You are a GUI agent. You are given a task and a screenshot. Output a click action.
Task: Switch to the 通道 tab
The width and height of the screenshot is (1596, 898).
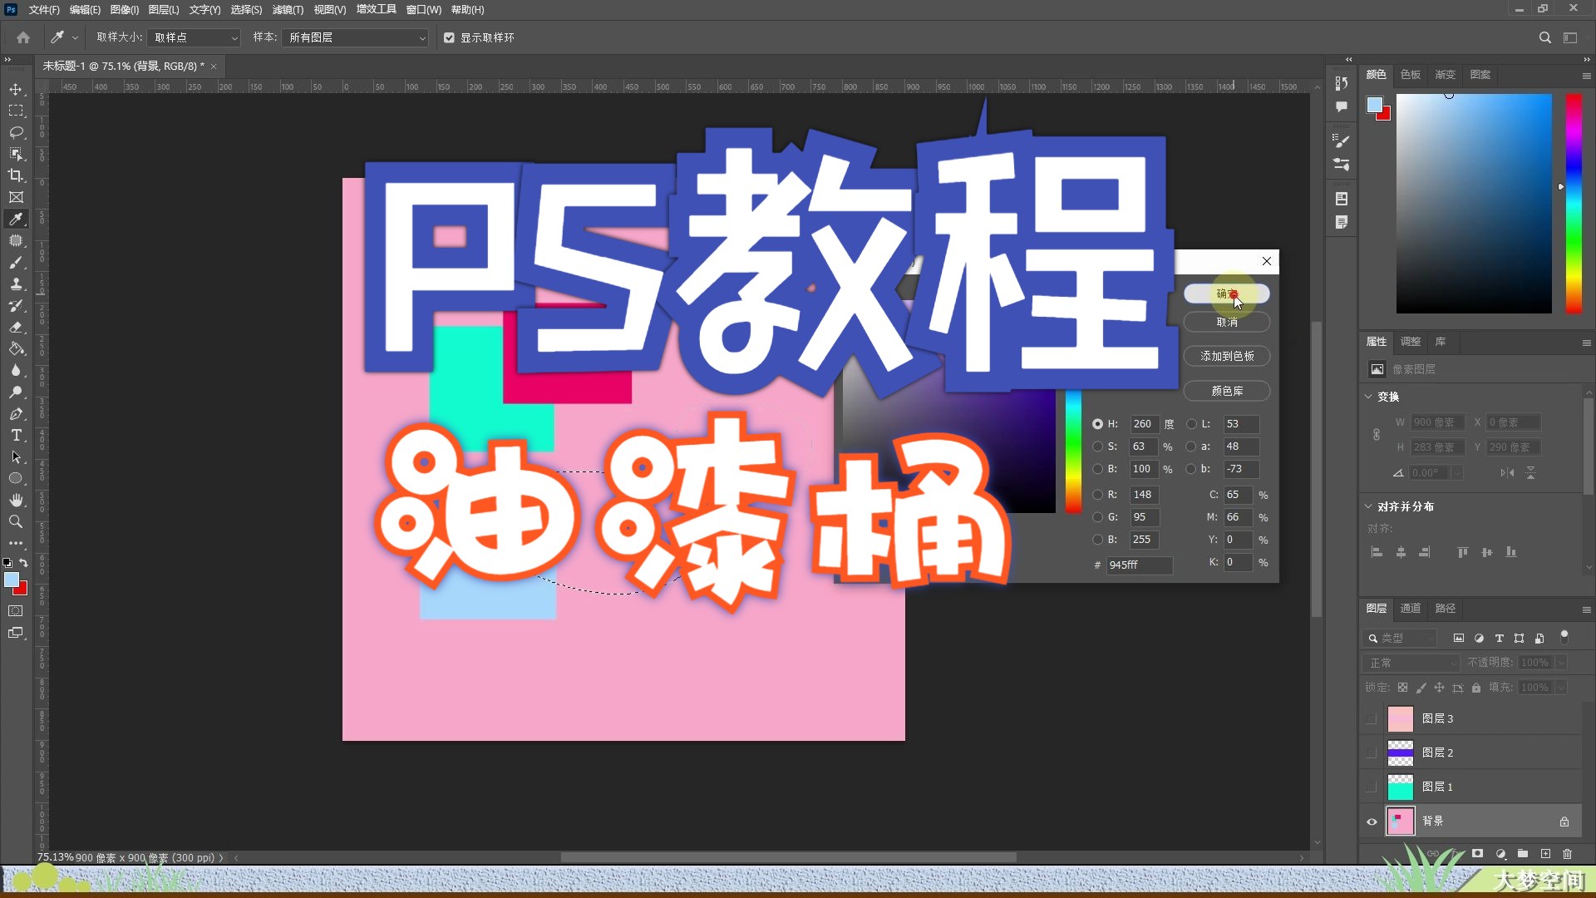1410,609
